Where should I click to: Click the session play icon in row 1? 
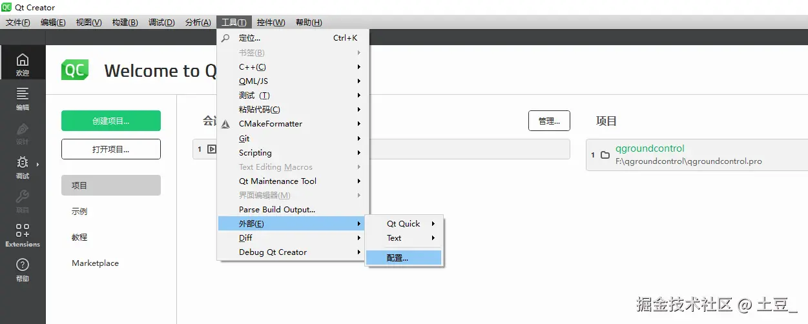click(212, 149)
